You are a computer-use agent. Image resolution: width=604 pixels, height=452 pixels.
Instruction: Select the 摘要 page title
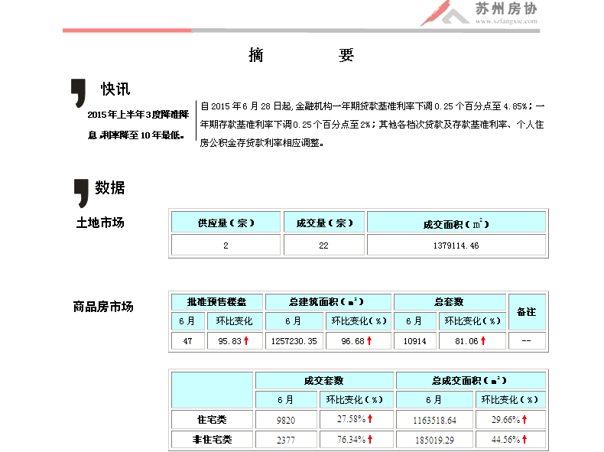pos(301,55)
